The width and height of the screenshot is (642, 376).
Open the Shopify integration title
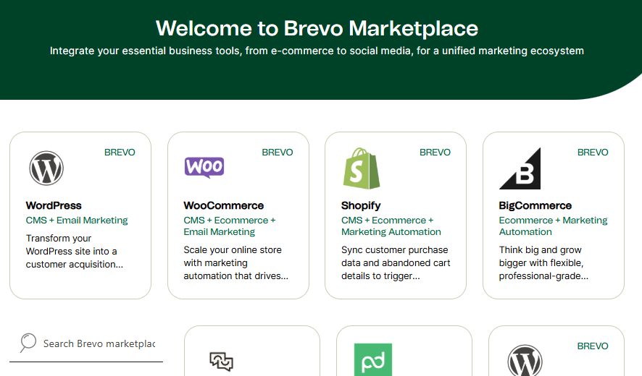pos(361,205)
